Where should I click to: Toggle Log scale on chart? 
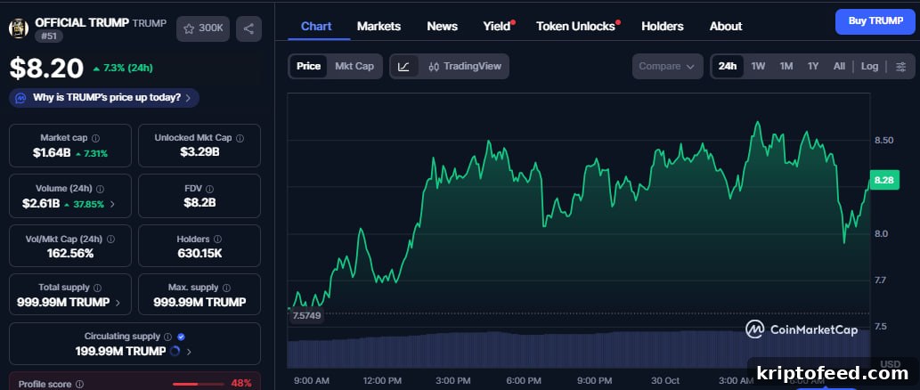pyautogui.click(x=869, y=66)
